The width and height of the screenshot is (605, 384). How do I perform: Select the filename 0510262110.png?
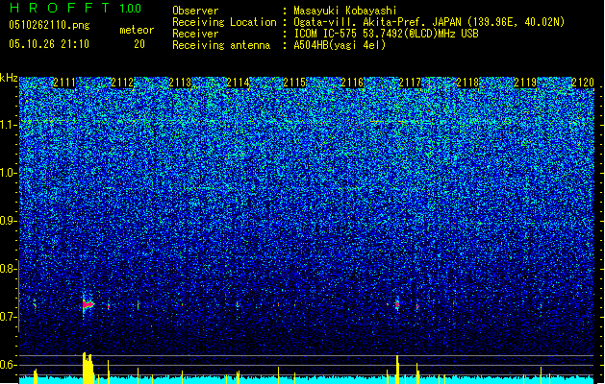tap(49, 25)
